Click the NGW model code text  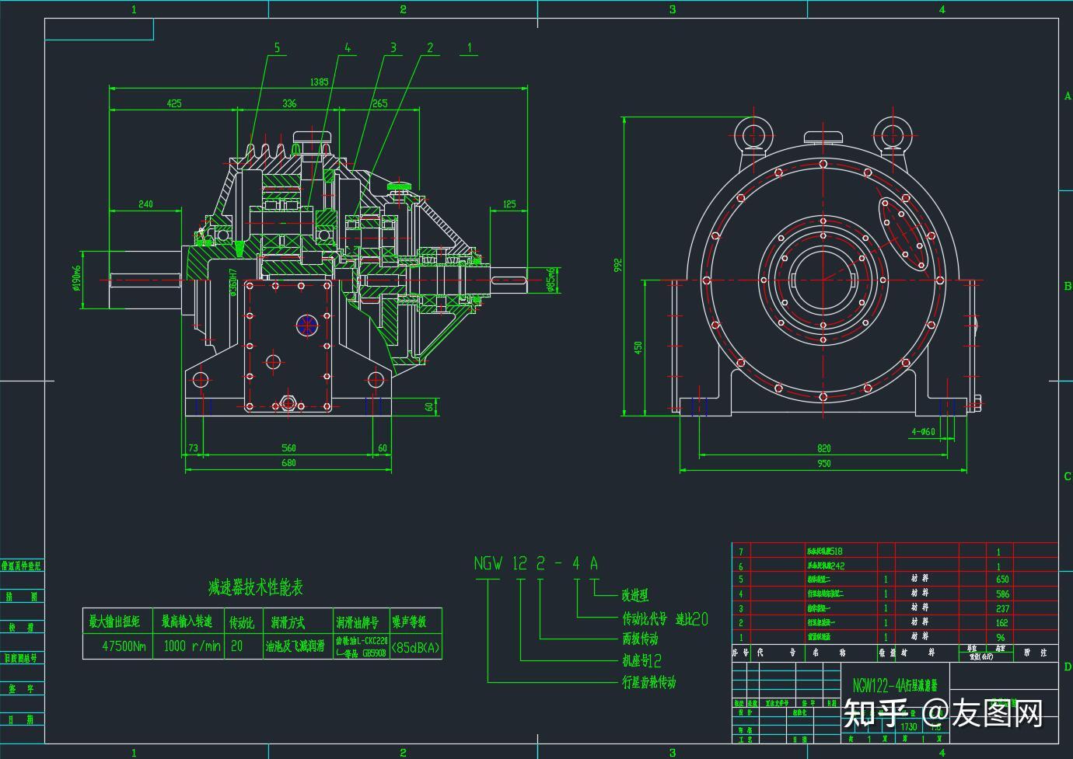pos(488,564)
